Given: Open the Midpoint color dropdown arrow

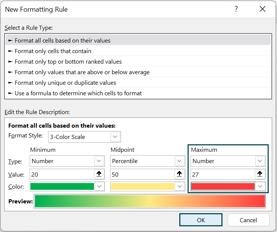Looking at the screenshot, I should [180, 186].
